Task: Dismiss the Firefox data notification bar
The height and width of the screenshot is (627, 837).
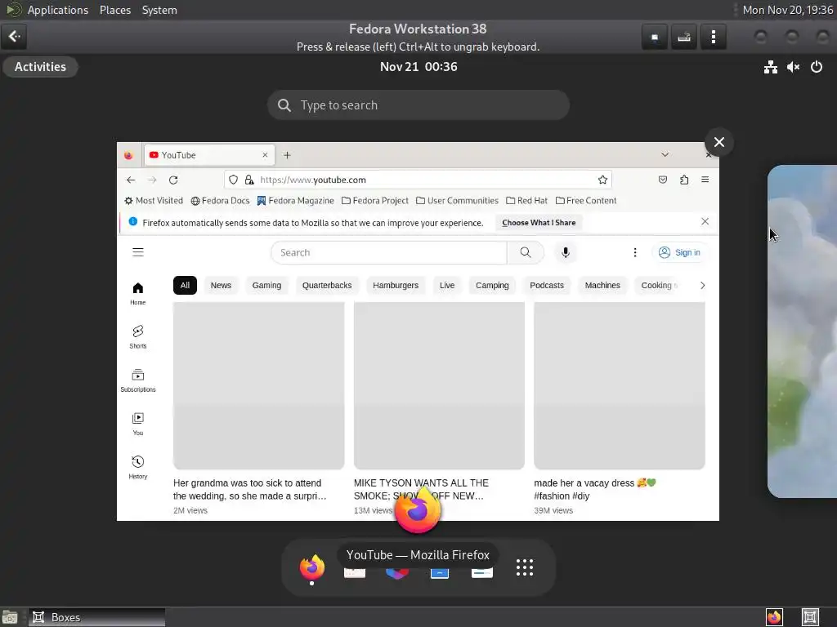Action: 705,222
